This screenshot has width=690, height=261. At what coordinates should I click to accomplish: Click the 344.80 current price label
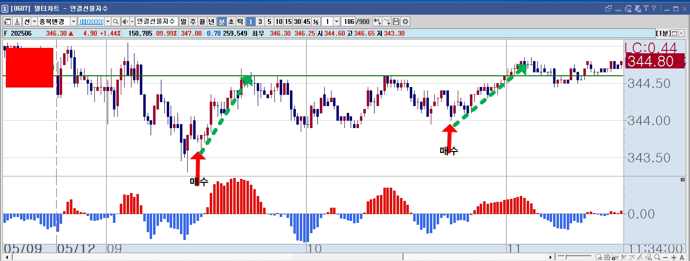pyautogui.click(x=655, y=61)
